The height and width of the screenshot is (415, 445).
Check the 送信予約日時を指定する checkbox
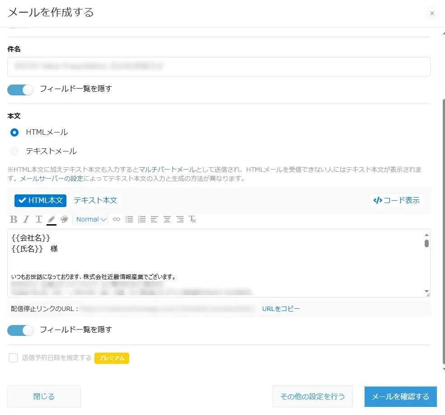pyautogui.click(x=14, y=358)
